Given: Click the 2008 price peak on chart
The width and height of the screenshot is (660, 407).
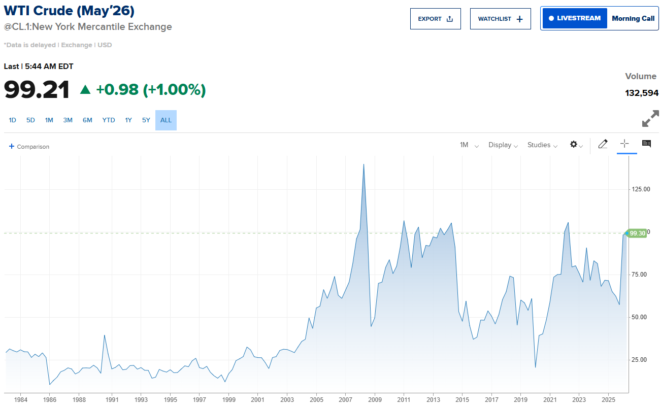Looking at the screenshot, I should [x=364, y=164].
